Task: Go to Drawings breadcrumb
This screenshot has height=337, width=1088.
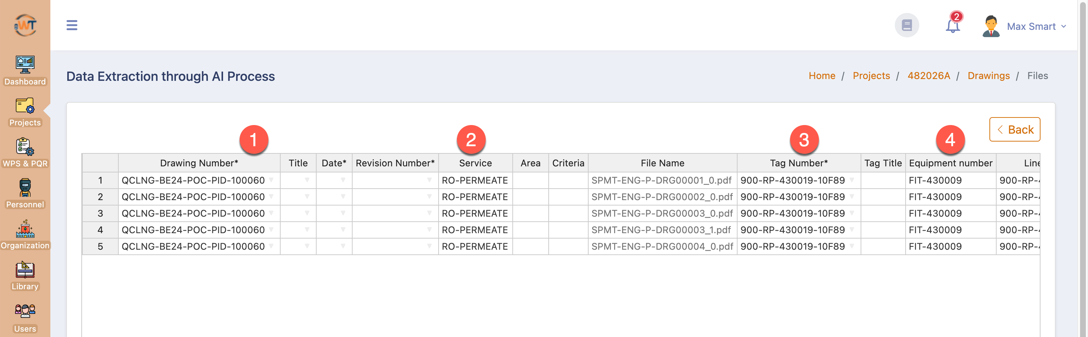Action: tap(988, 75)
